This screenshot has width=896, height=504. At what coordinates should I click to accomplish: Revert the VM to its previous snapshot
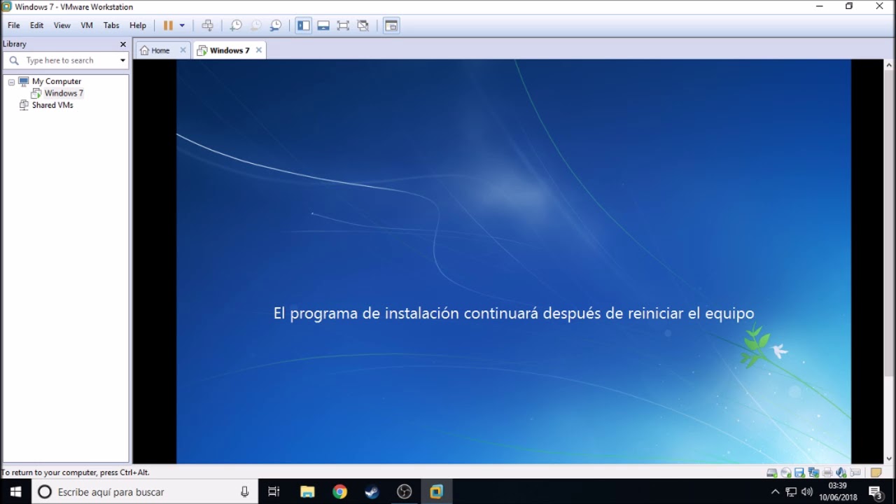(256, 25)
